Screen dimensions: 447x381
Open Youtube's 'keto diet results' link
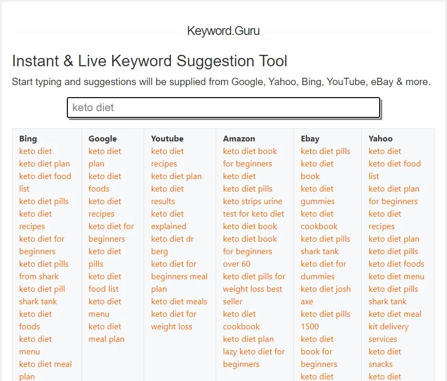(167, 195)
